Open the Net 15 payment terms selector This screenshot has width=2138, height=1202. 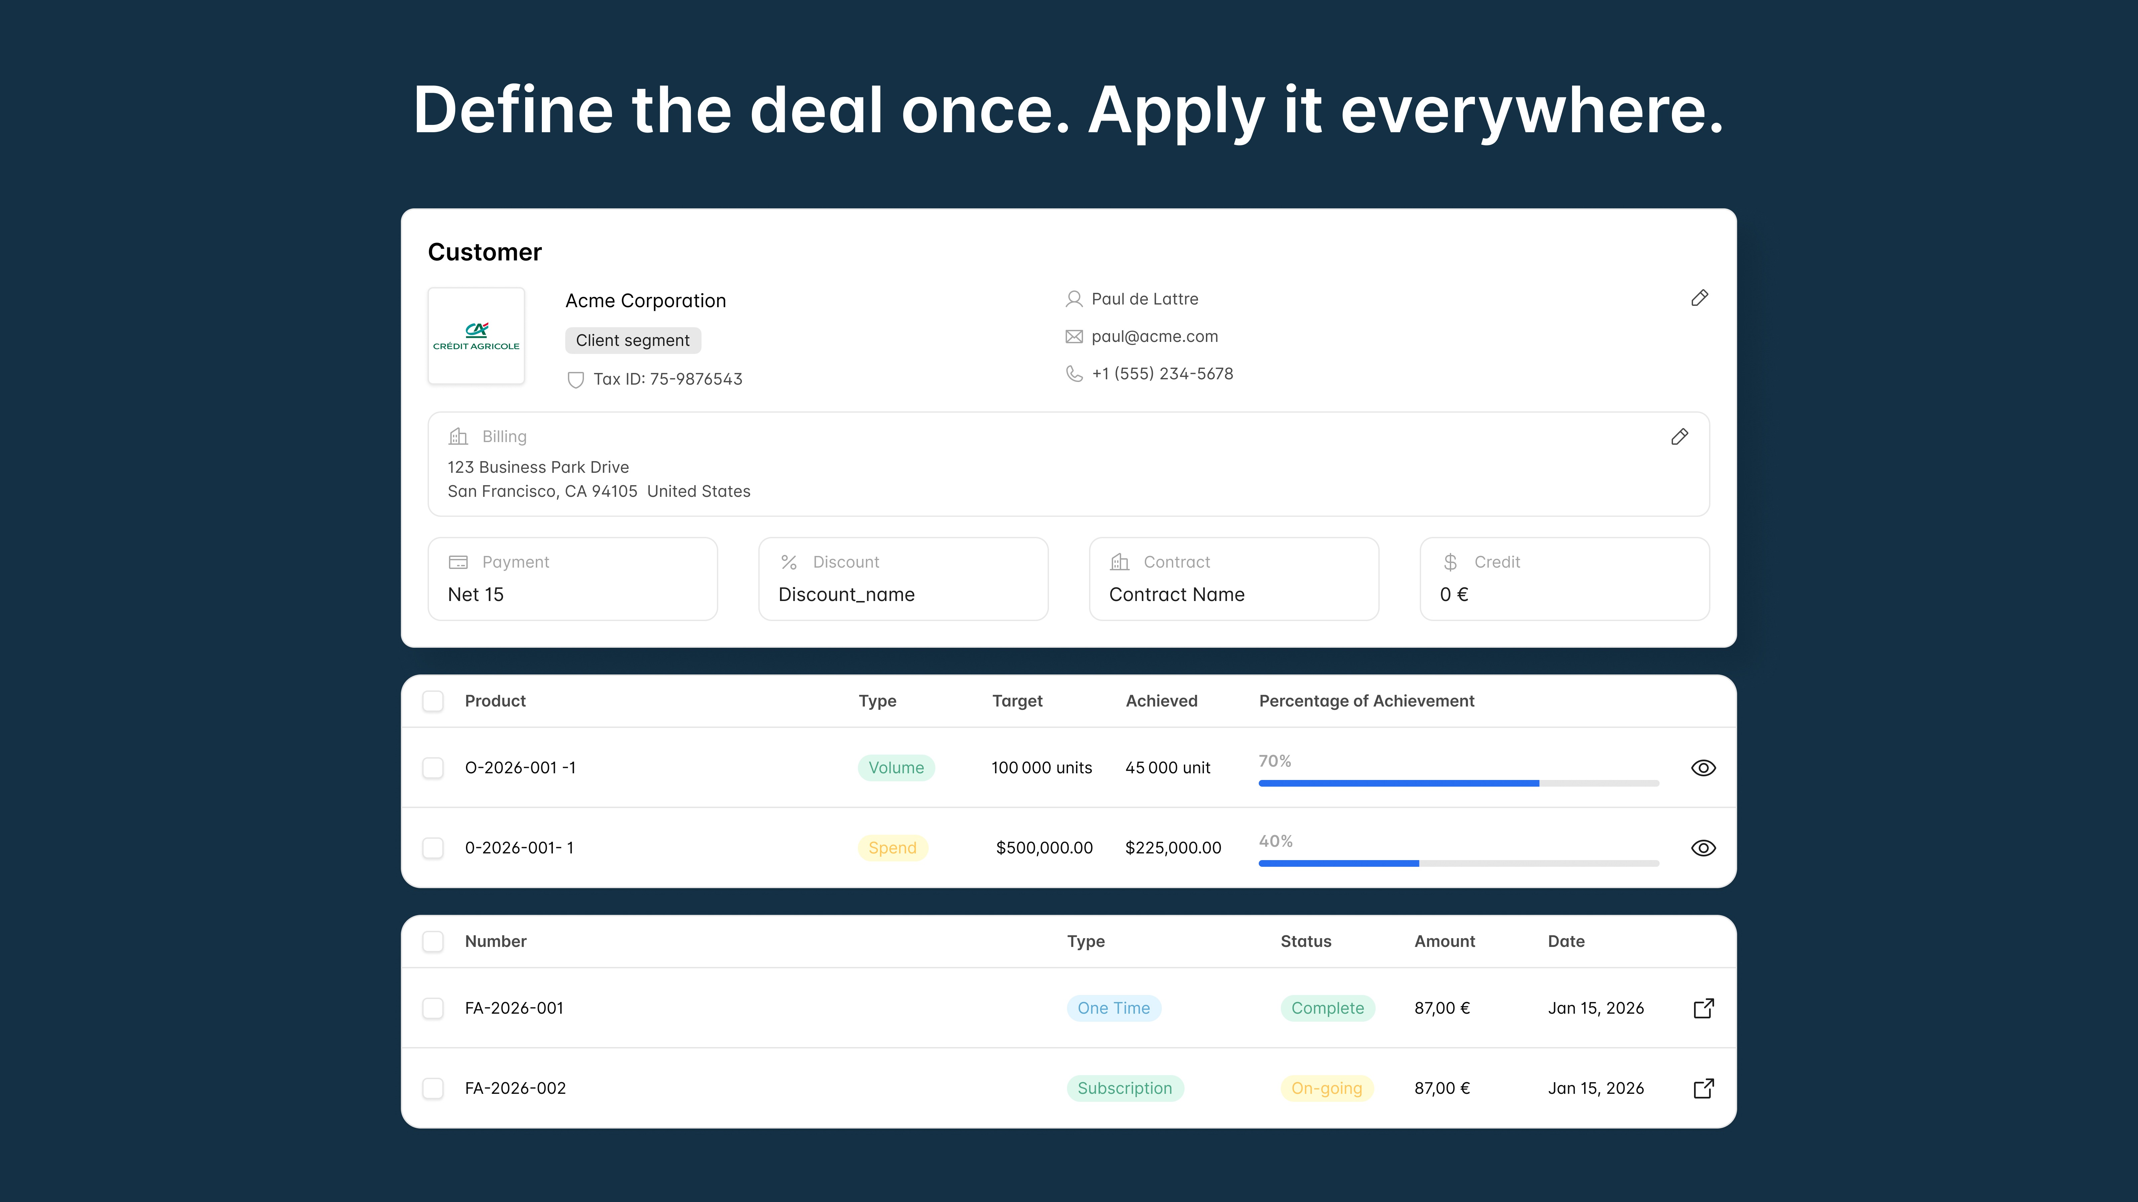coord(573,594)
